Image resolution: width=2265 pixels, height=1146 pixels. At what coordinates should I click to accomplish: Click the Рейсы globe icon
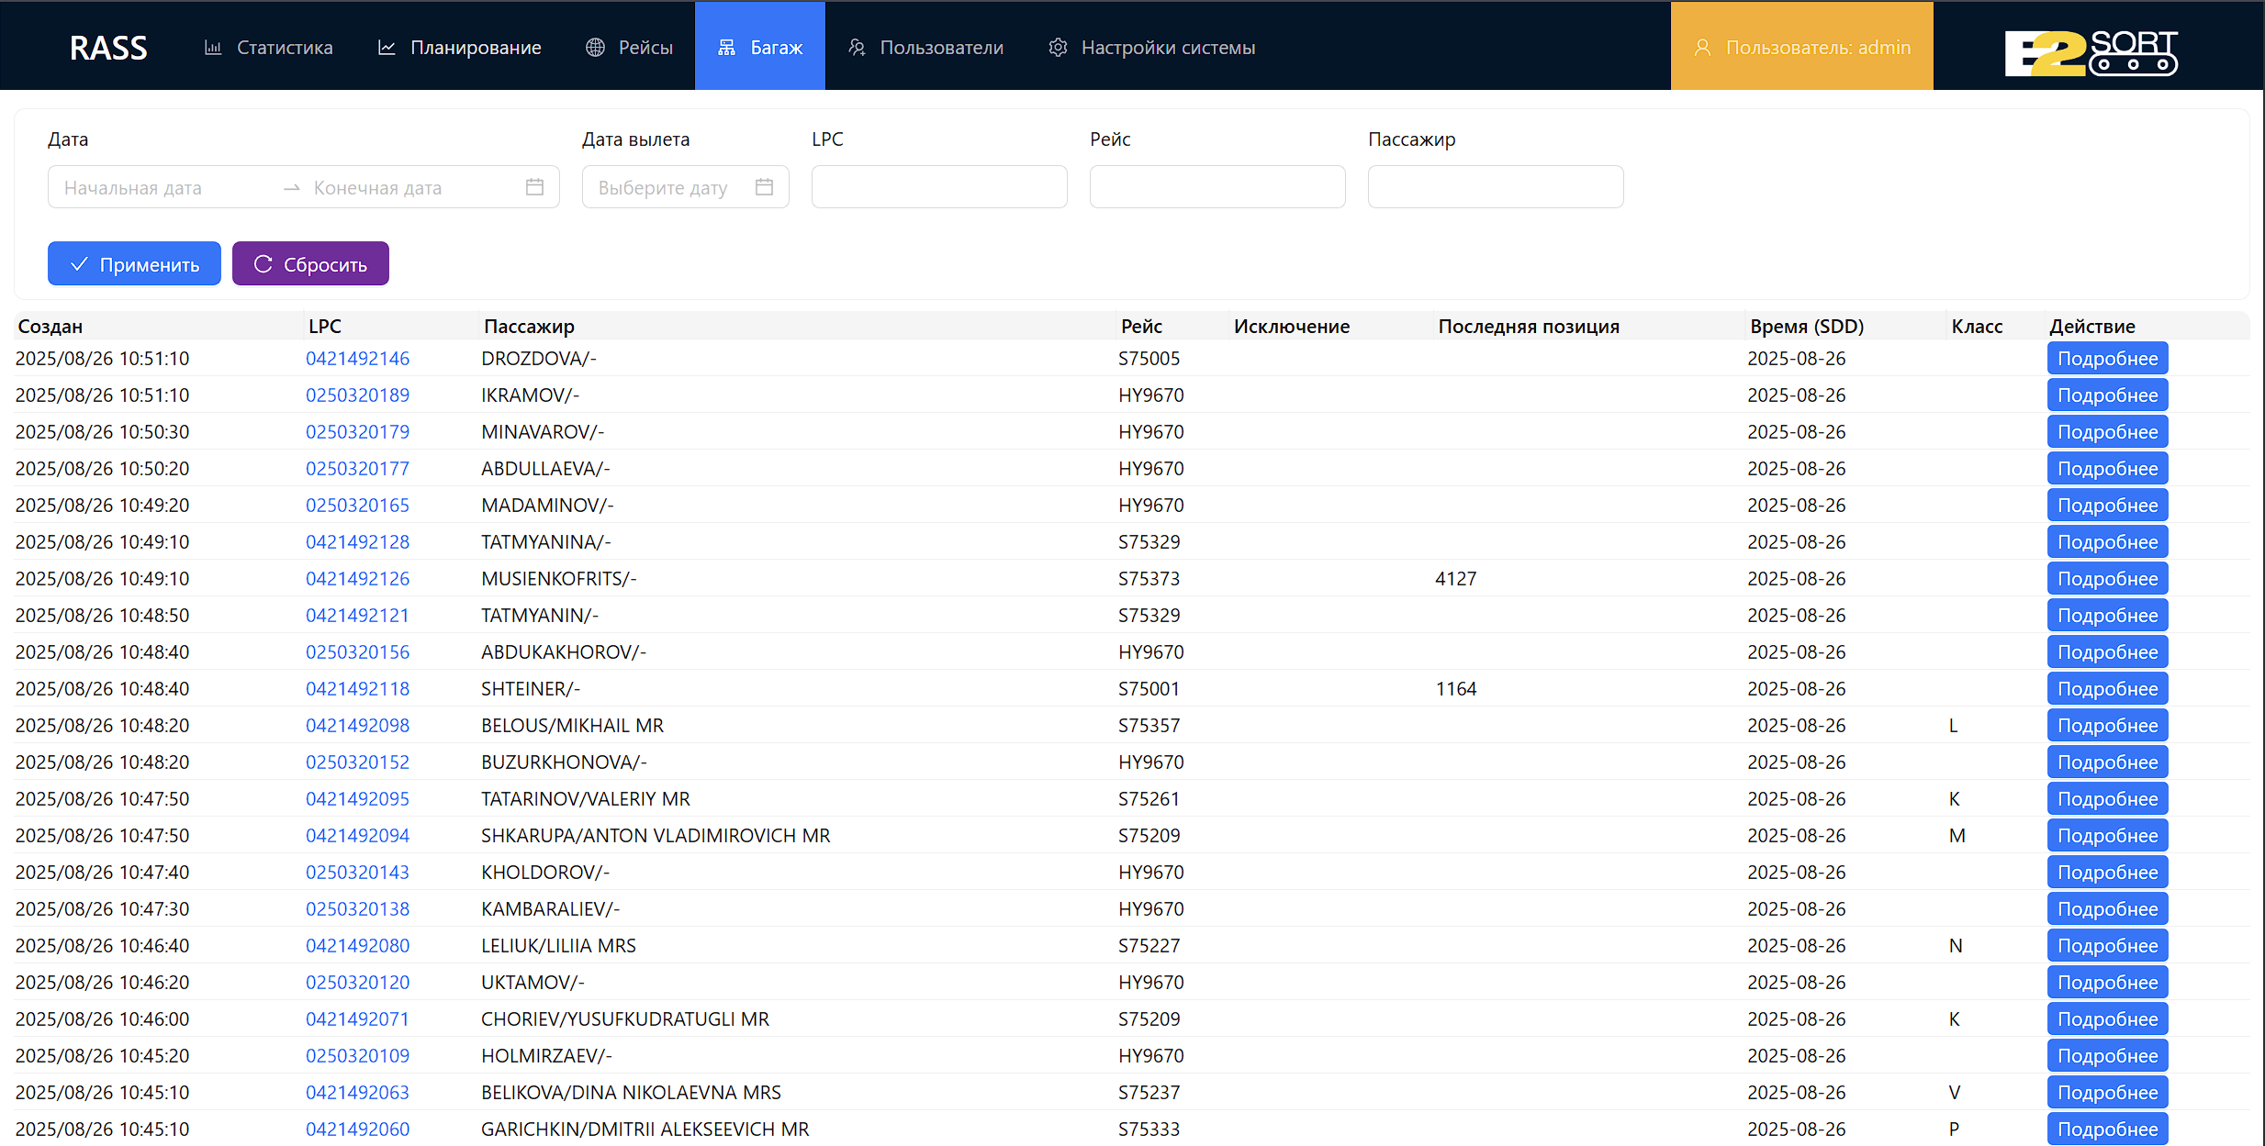pos(595,48)
